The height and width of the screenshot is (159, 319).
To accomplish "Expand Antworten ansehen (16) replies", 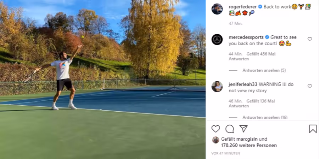I will point(265,117).
